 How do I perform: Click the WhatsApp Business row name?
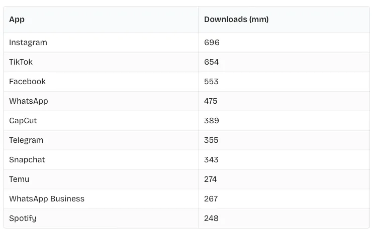click(47, 199)
